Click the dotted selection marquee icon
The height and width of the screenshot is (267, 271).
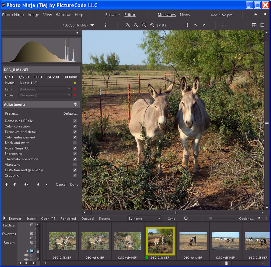click(224, 25)
